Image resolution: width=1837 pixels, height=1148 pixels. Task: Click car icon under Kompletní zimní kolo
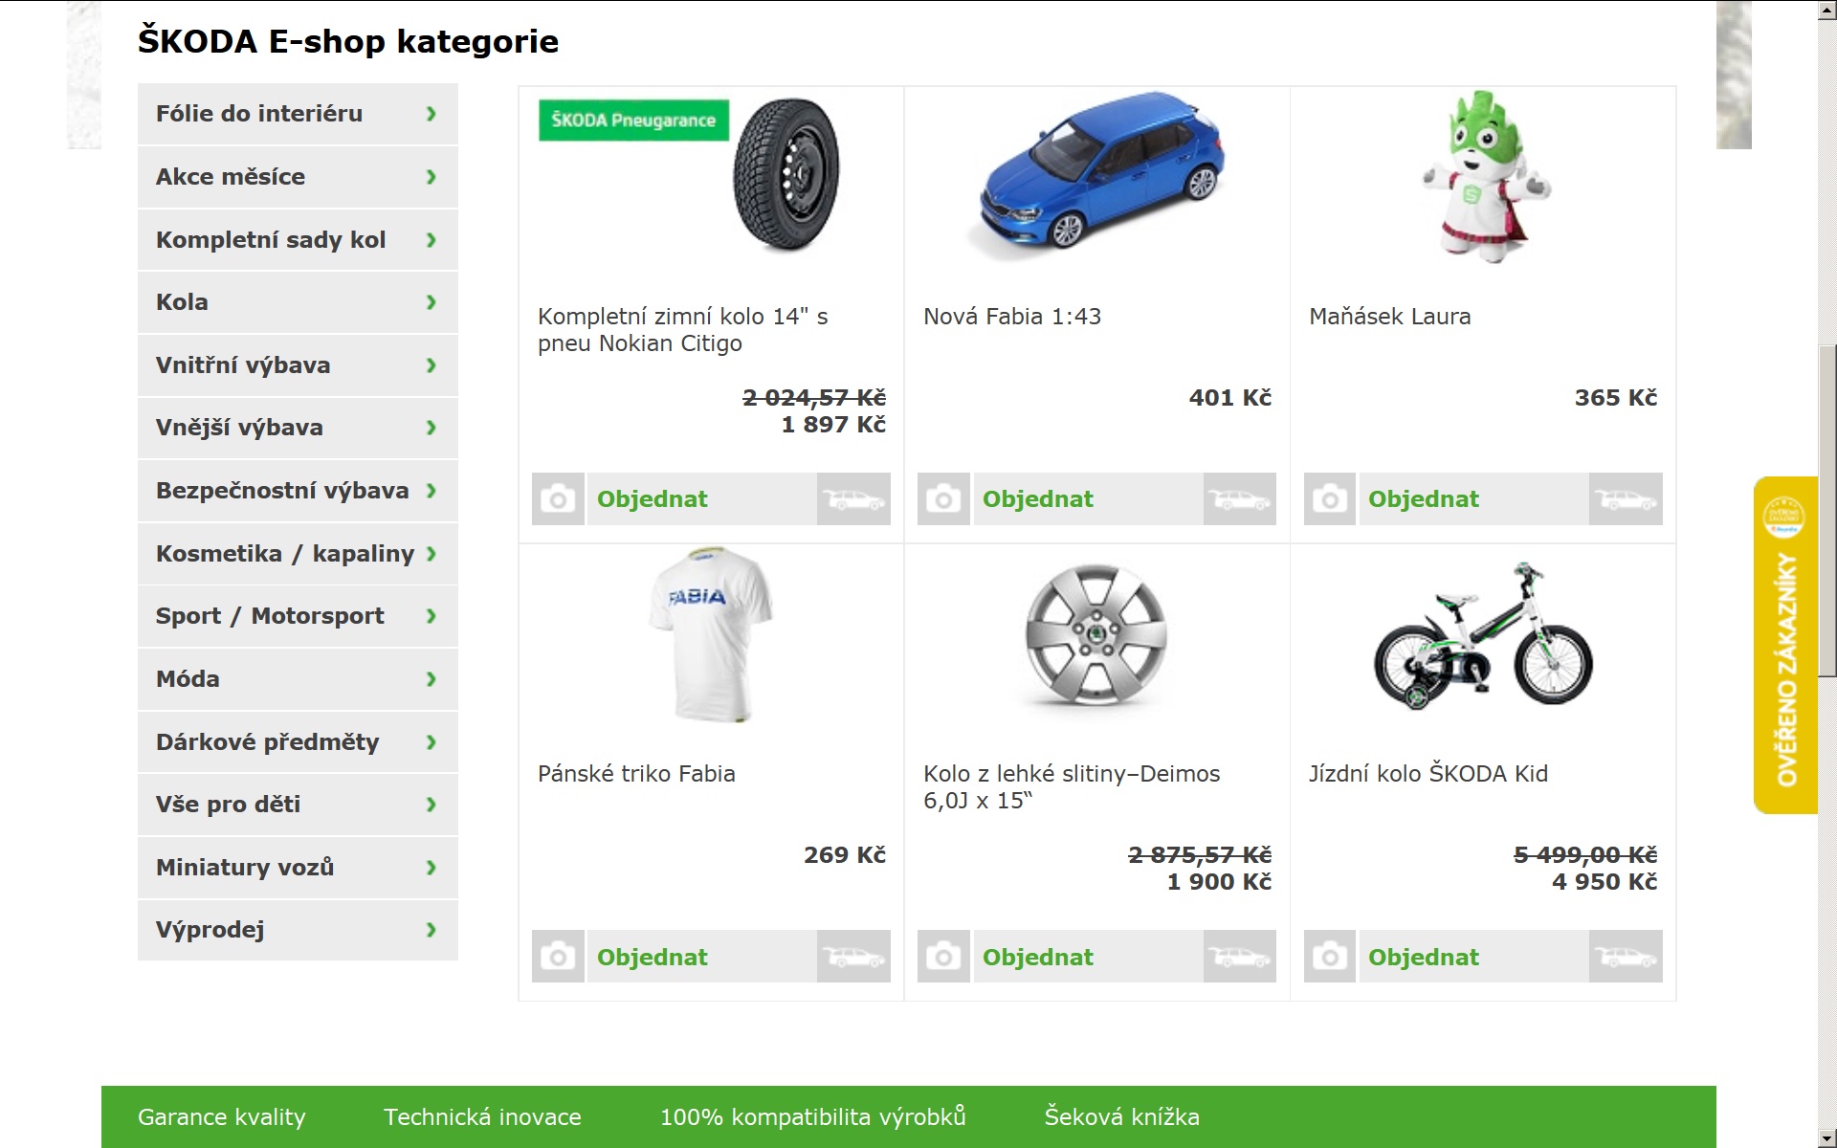point(853,498)
